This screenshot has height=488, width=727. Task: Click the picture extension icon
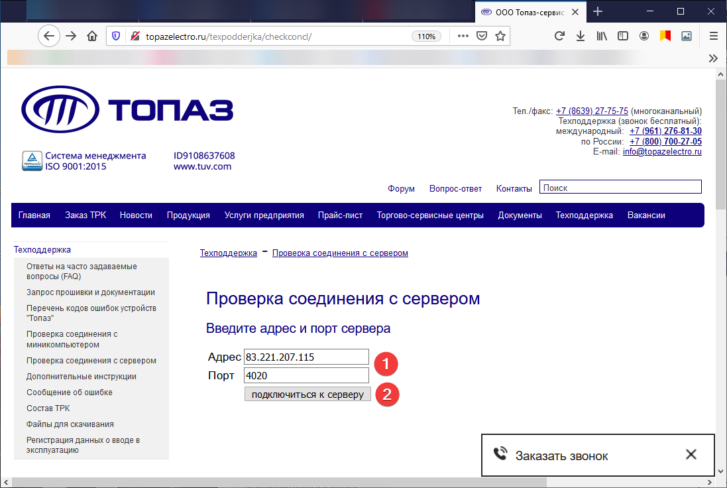coord(687,36)
